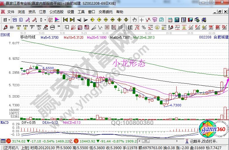Toggle the crosshair cursor tool

[142, 20]
